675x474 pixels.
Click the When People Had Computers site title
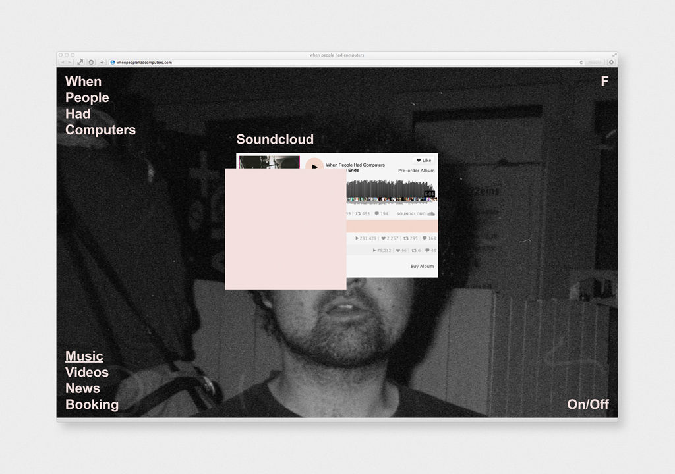tap(100, 105)
